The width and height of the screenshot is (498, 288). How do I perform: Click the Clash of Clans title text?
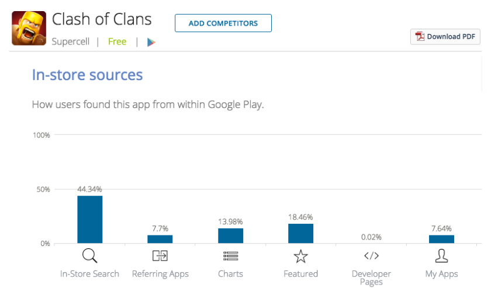coord(102,19)
